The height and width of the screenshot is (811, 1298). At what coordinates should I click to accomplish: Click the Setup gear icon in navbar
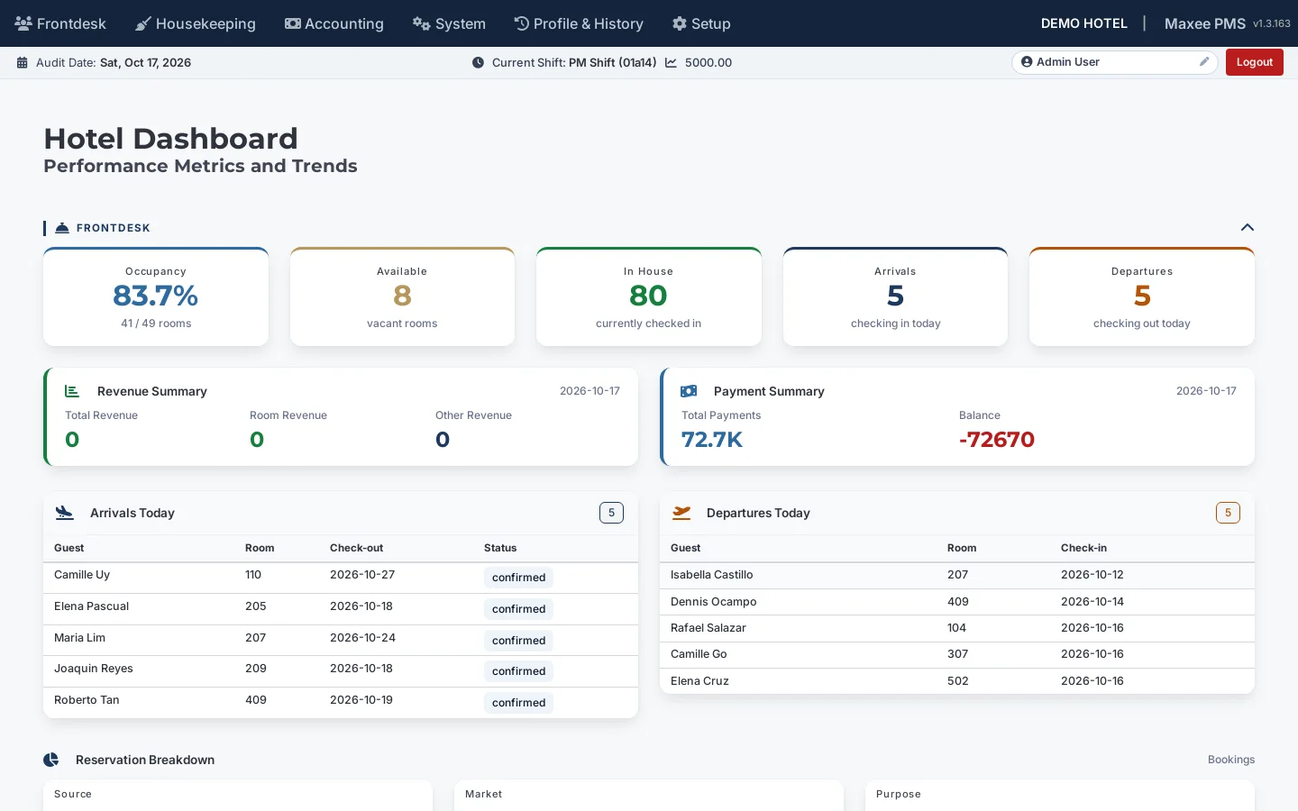click(680, 23)
